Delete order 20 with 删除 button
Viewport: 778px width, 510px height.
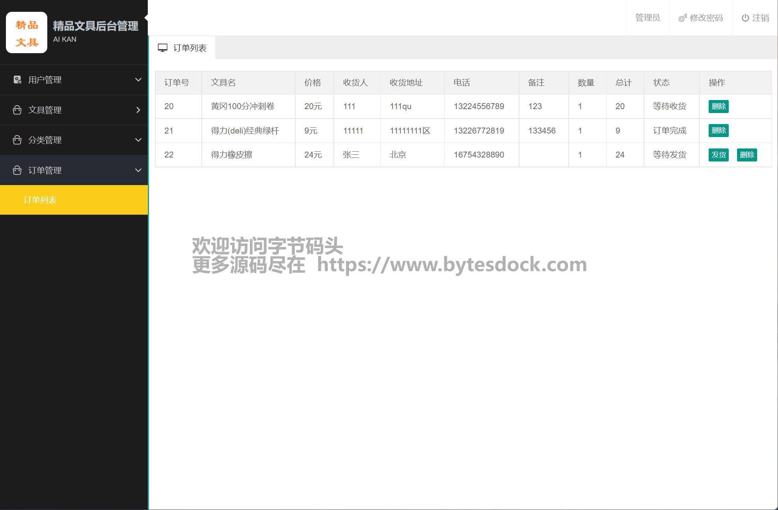tap(718, 106)
